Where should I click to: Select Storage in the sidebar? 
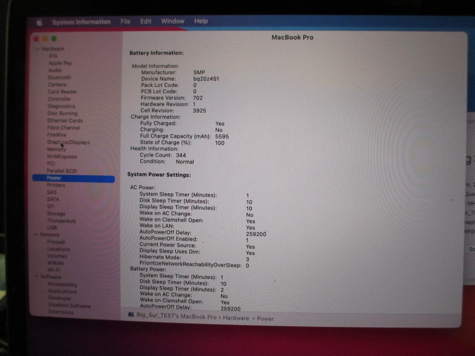tap(56, 214)
